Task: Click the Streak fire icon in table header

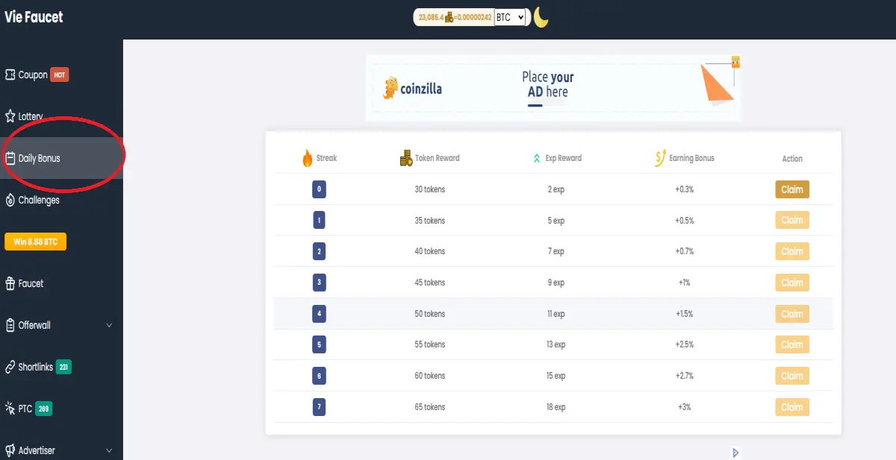Action: pyautogui.click(x=307, y=158)
